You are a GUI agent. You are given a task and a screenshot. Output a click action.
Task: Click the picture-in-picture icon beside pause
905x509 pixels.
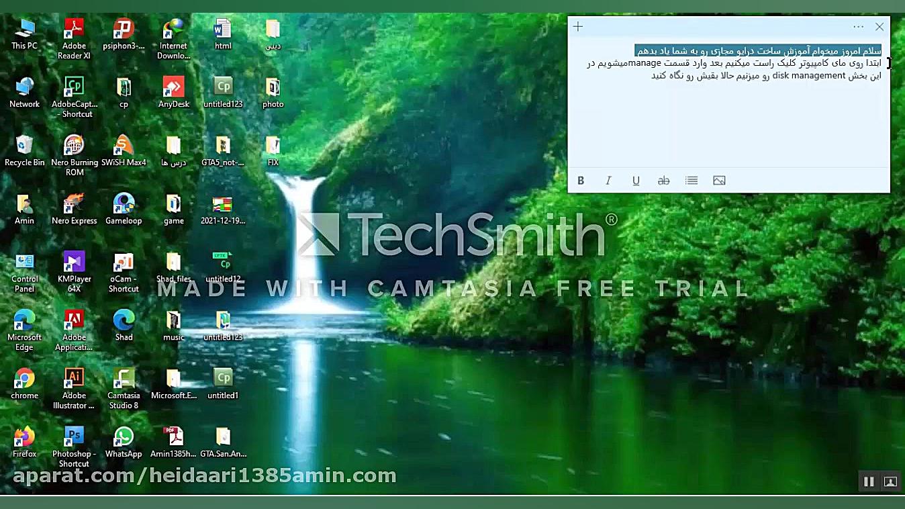(x=890, y=481)
